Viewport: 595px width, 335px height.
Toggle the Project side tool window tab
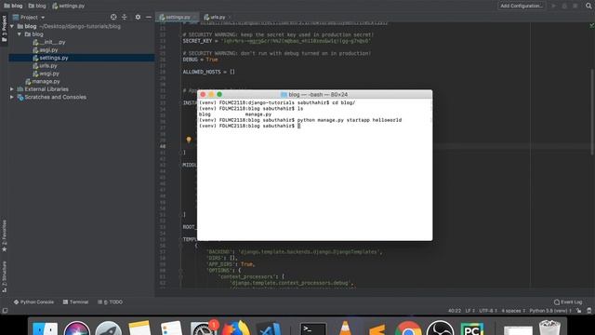click(4, 29)
